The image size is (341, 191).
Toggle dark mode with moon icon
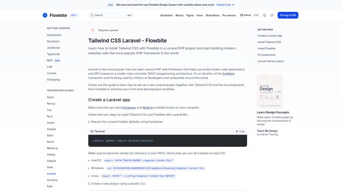pyautogui.click(x=265, y=15)
